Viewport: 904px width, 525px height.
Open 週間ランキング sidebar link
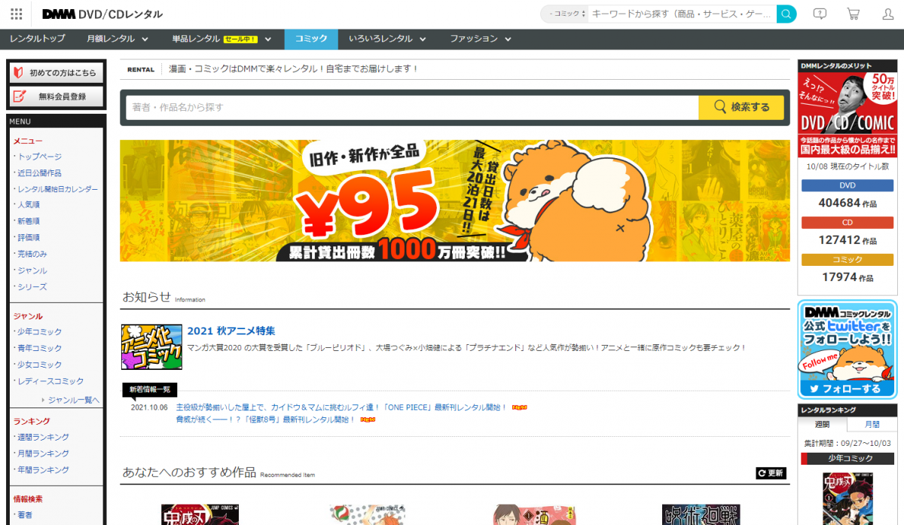point(43,437)
